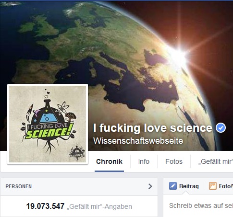Open the Fotos tab

(x=174, y=161)
